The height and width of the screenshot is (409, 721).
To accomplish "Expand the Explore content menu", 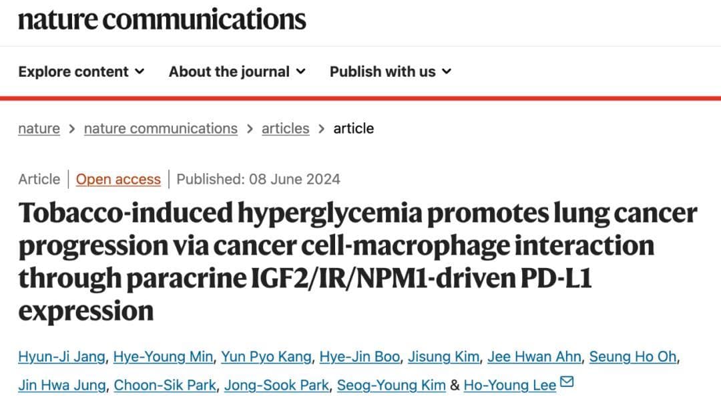I will pyautogui.click(x=81, y=72).
